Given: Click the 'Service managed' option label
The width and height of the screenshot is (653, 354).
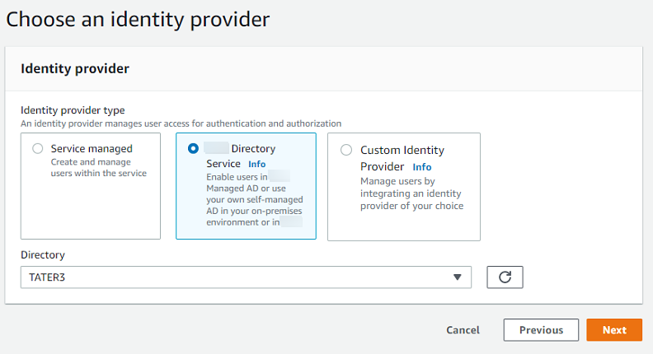Looking at the screenshot, I should point(92,149).
